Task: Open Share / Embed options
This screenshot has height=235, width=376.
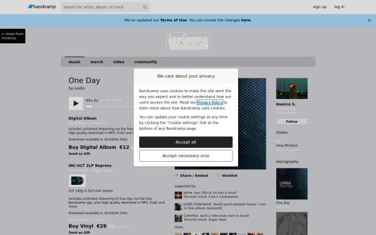Action: point(191,175)
